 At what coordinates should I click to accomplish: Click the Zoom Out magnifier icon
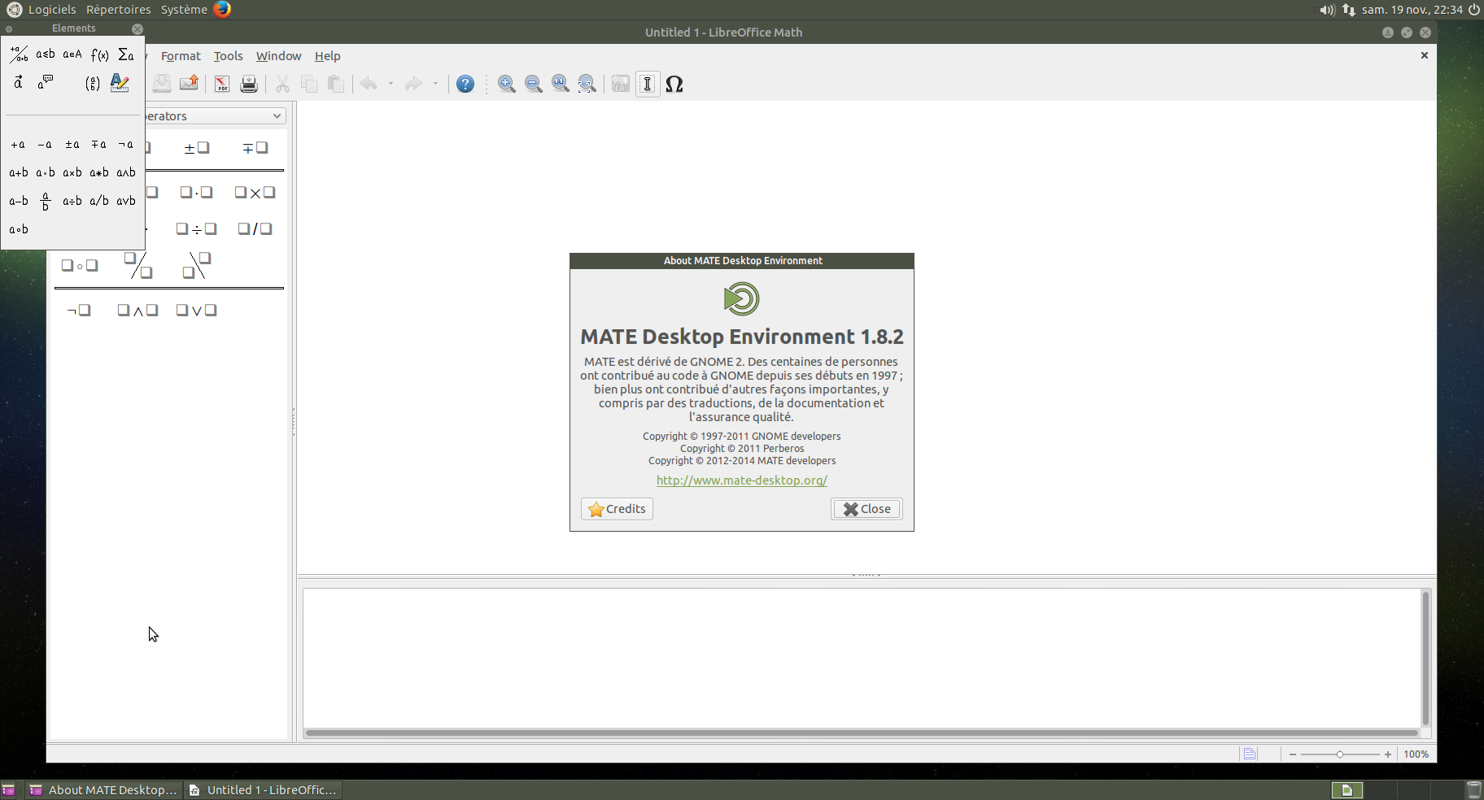pos(533,84)
